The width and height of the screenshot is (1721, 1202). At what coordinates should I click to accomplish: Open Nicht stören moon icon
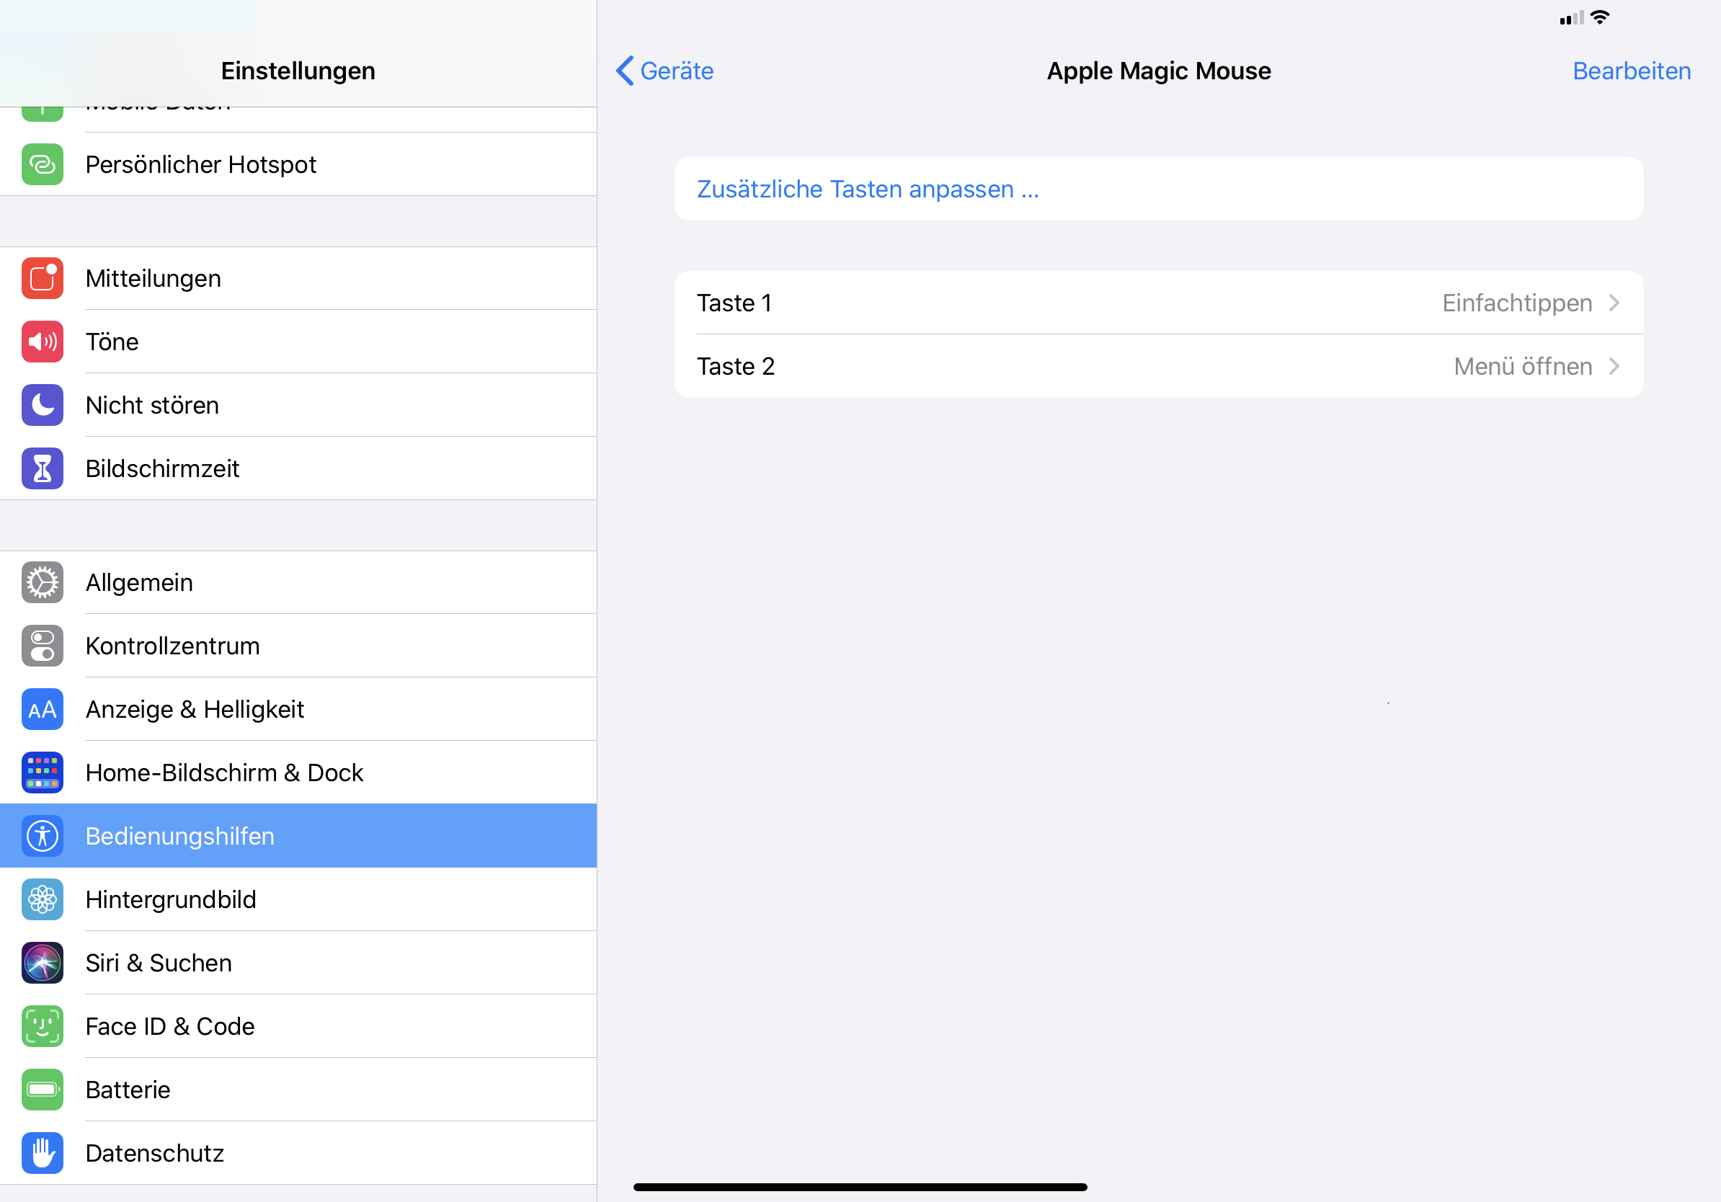42,405
